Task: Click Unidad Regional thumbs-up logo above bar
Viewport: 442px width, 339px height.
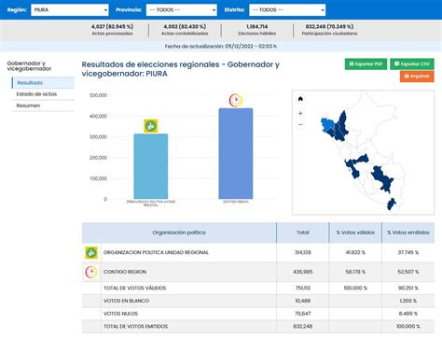Action: coord(151,126)
